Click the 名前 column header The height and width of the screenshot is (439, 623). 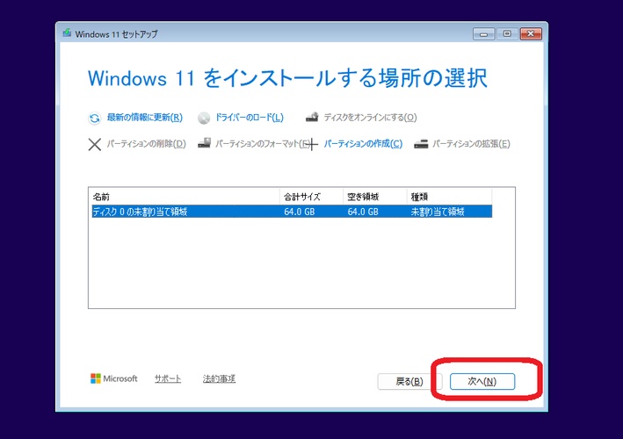[185, 197]
